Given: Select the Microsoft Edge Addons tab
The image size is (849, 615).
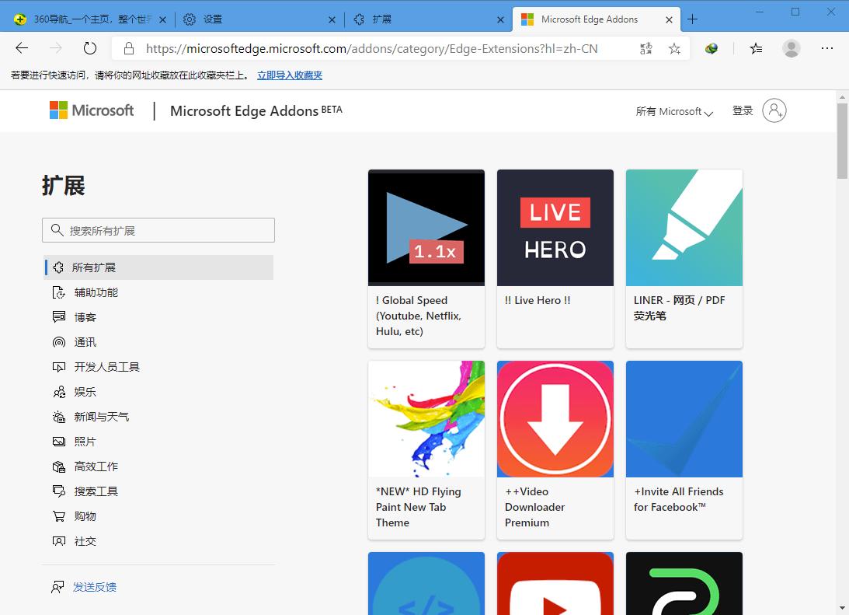Looking at the screenshot, I should point(597,19).
